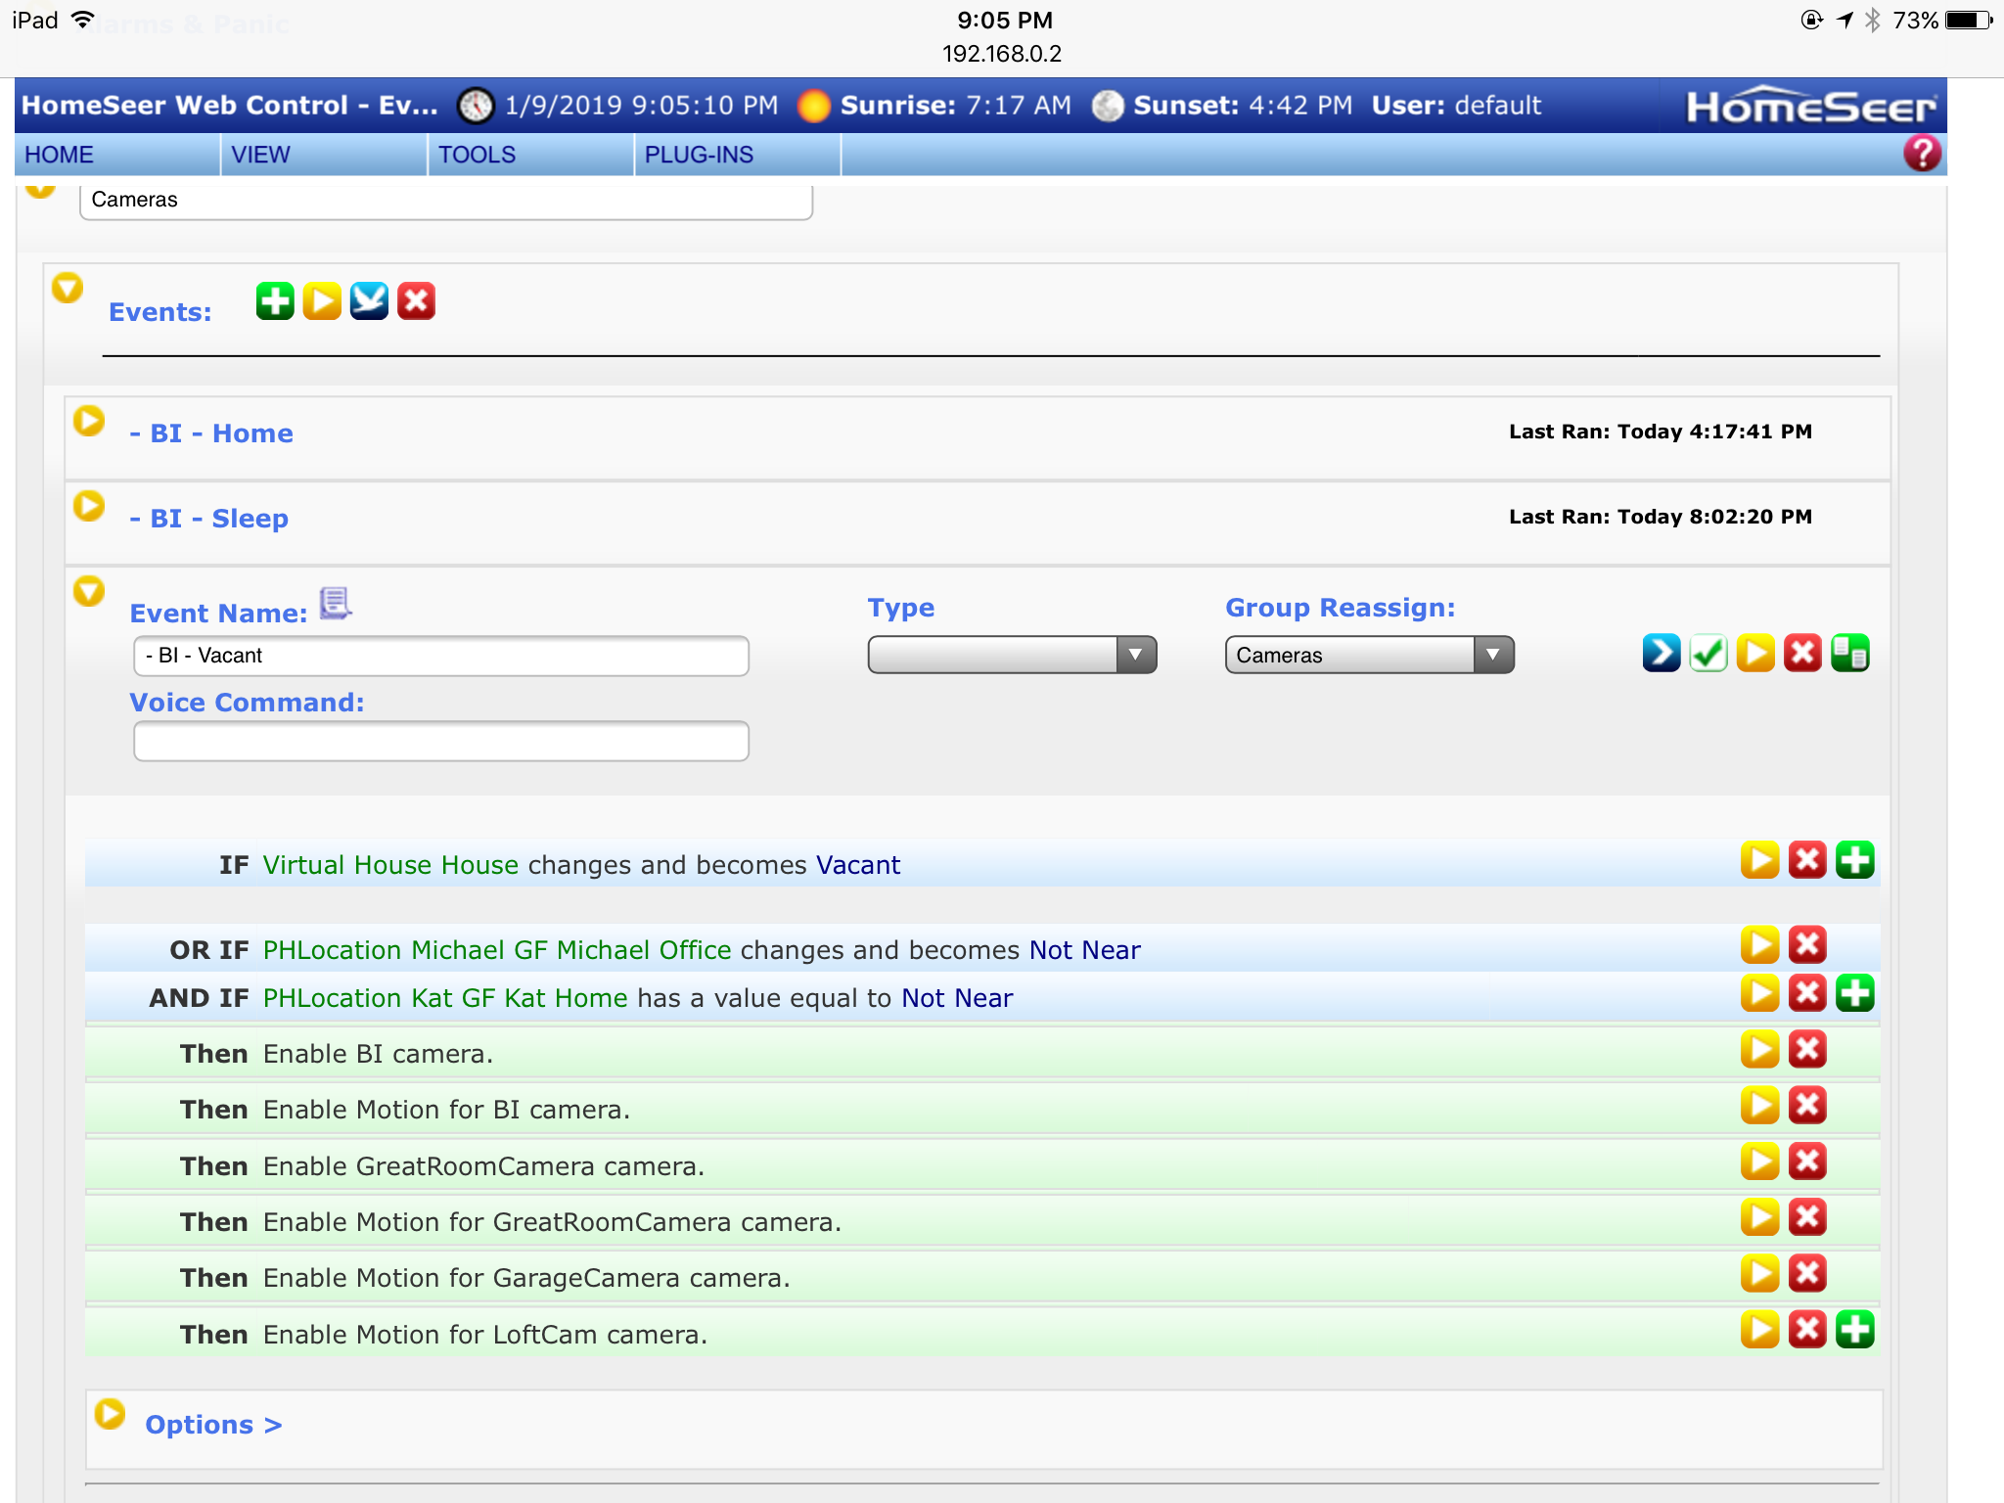Open the BI - Home event link

point(211,433)
